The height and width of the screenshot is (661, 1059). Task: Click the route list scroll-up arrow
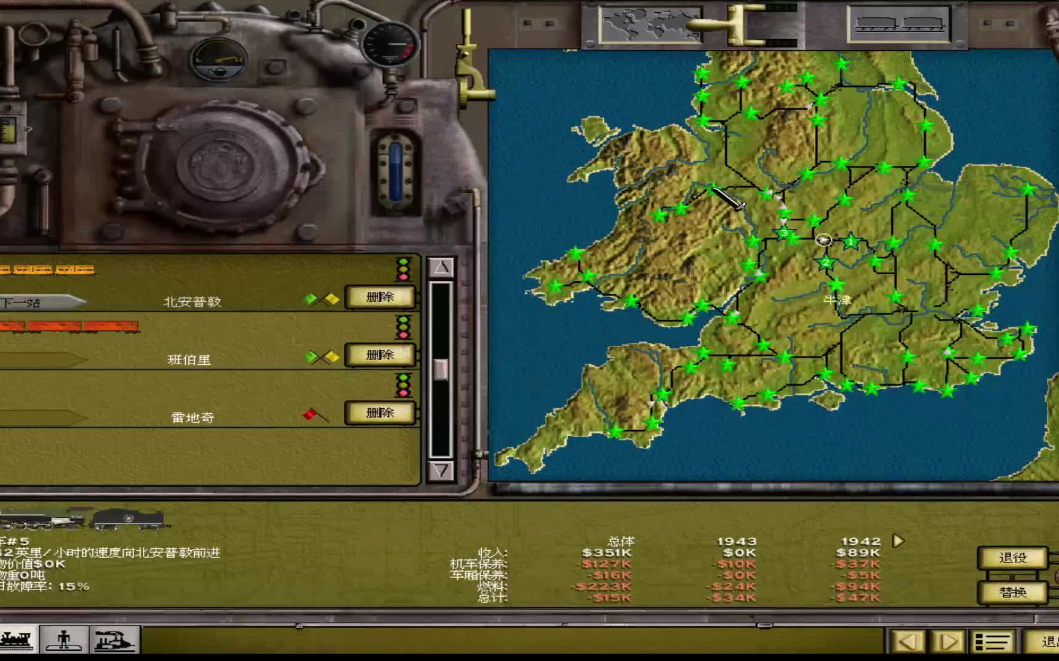(x=441, y=267)
